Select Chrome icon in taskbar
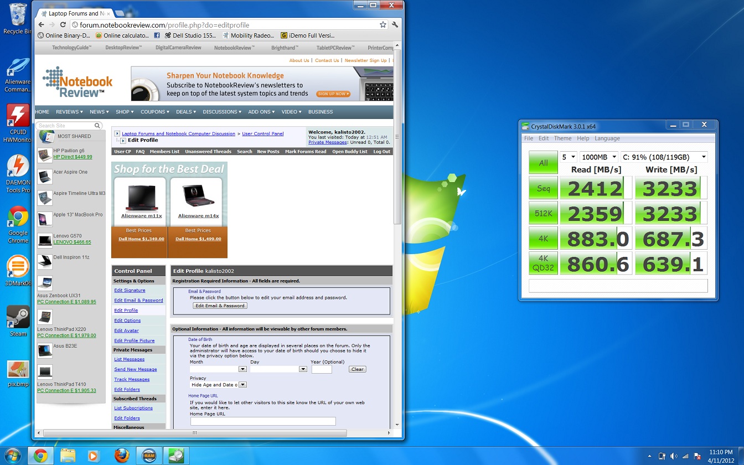The width and height of the screenshot is (744, 465). pyautogui.click(x=40, y=456)
